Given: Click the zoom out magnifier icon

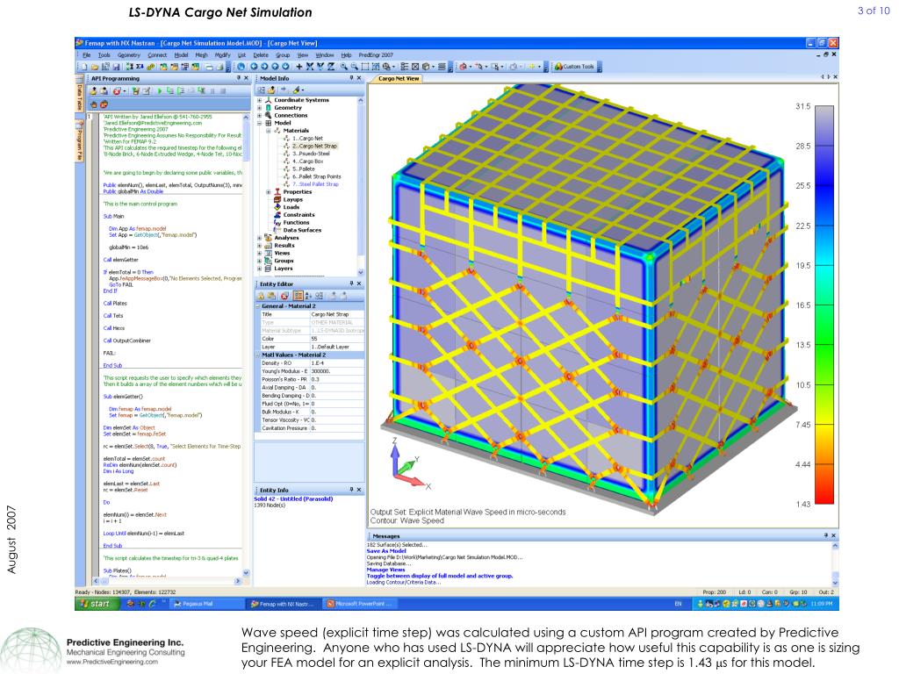Looking at the screenshot, I should pyautogui.click(x=355, y=67).
